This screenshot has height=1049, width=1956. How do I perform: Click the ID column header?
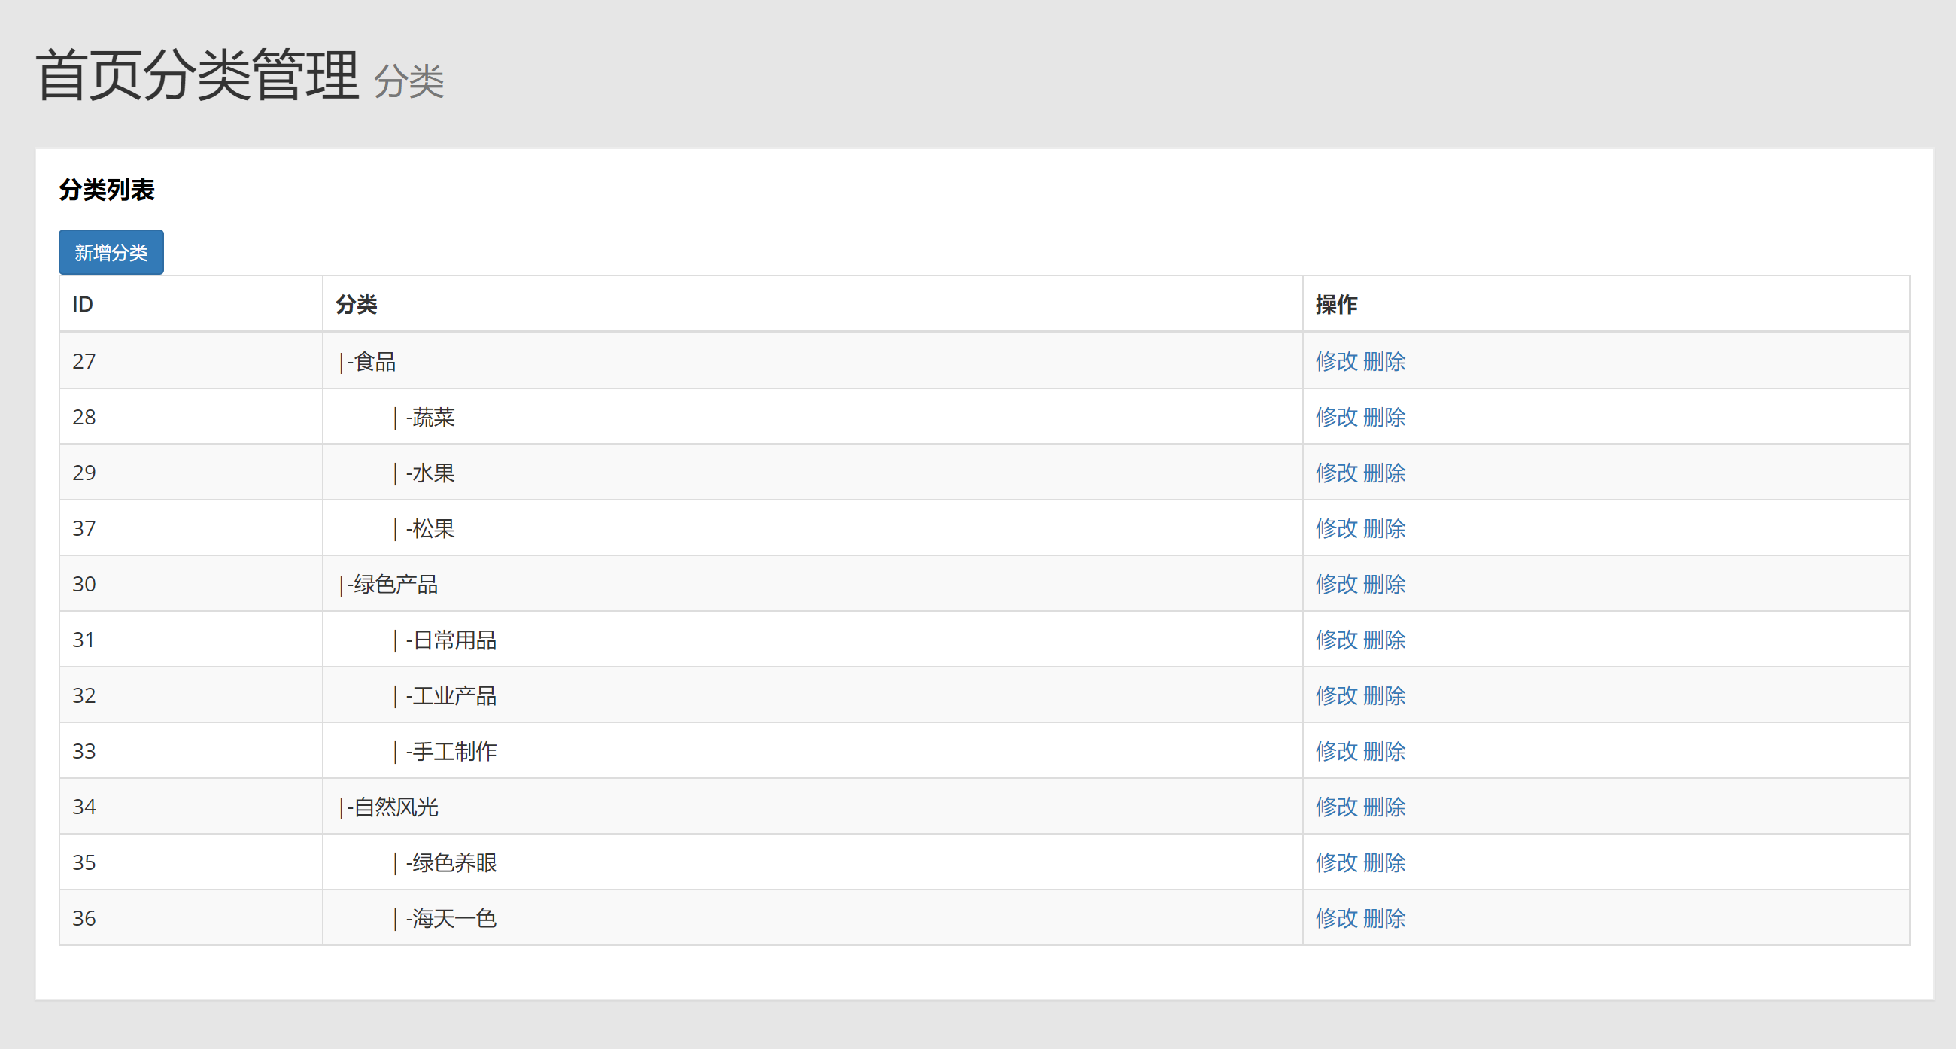coord(83,305)
